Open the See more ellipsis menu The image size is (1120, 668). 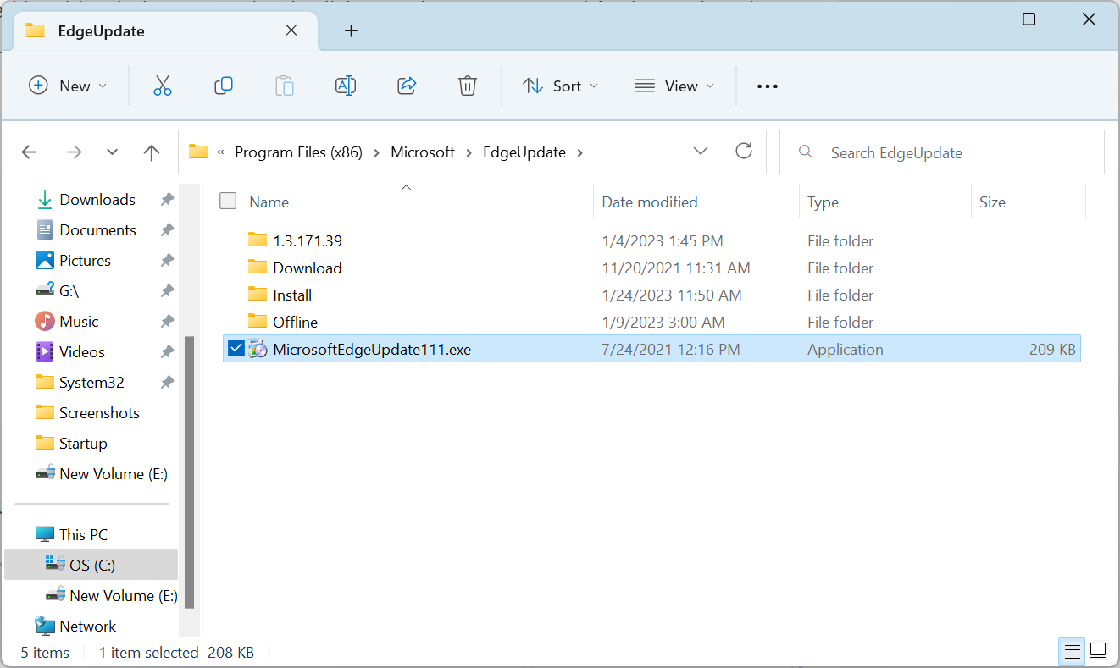tap(768, 86)
